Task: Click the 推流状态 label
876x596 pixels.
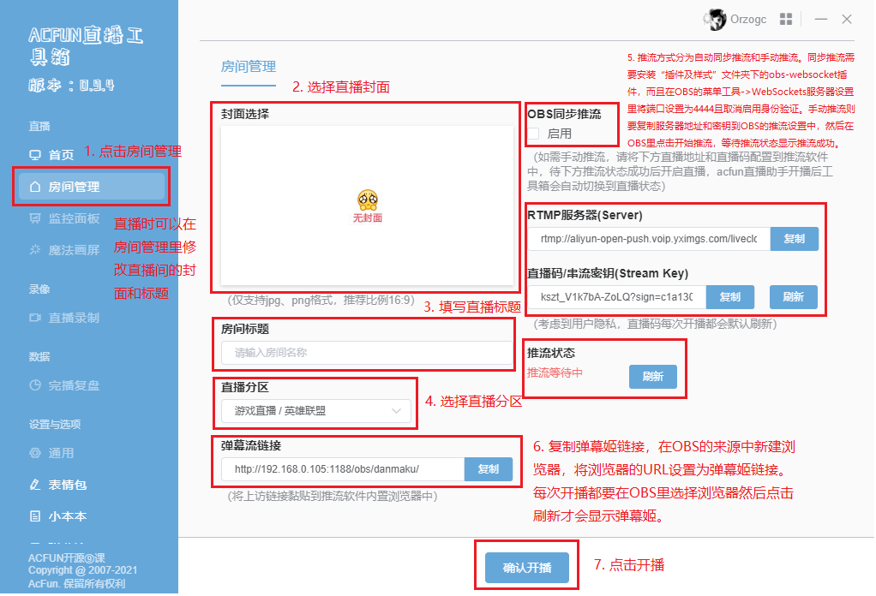Action: [x=551, y=353]
